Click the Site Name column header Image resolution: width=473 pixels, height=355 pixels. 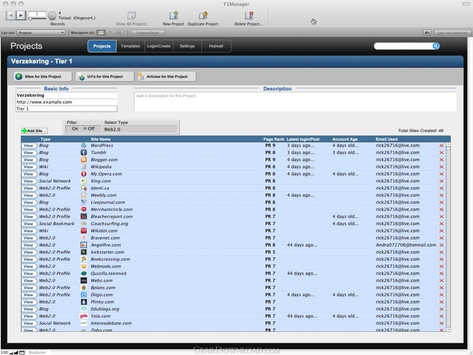[101, 139]
